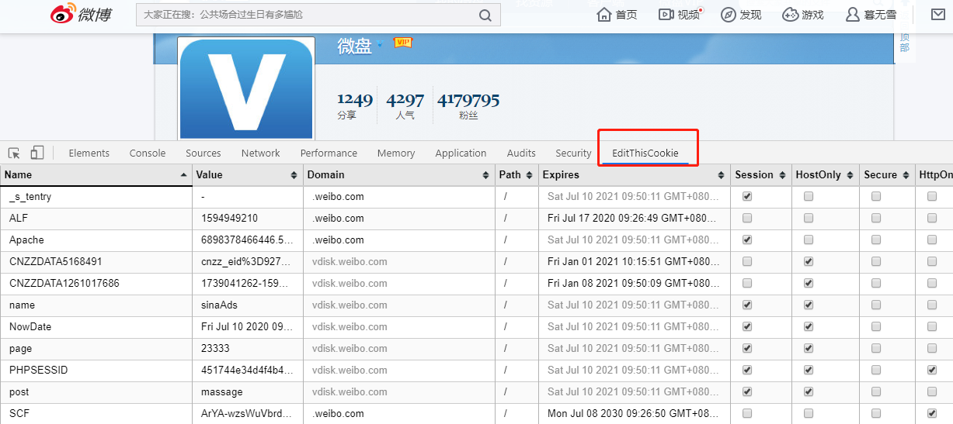Select the .weibo.com domain of Apache
This screenshot has width=953, height=424.
[398, 240]
